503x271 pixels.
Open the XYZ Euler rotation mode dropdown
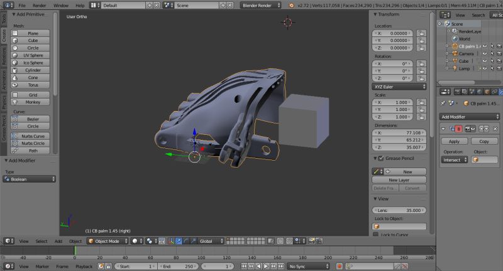399,87
